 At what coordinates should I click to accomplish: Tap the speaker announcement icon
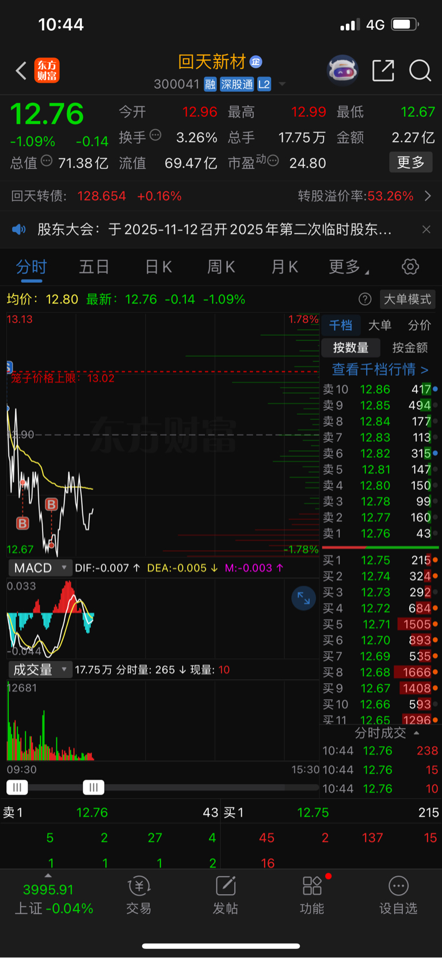pyautogui.click(x=19, y=229)
